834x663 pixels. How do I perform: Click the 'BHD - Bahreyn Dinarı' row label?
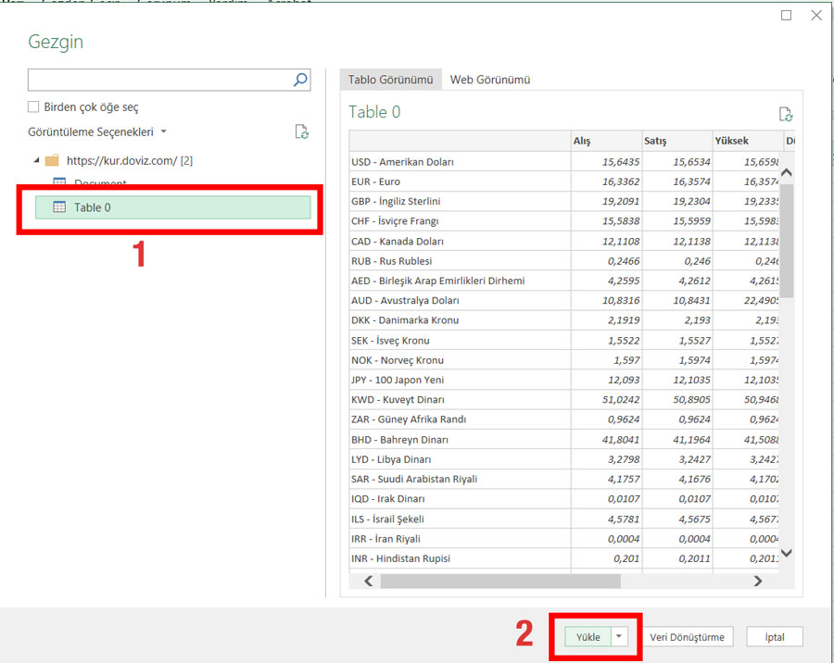tap(399, 440)
